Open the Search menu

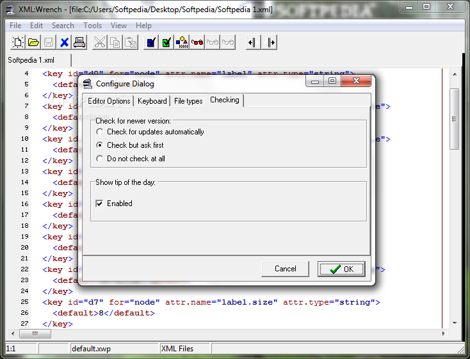(x=63, y=26)
